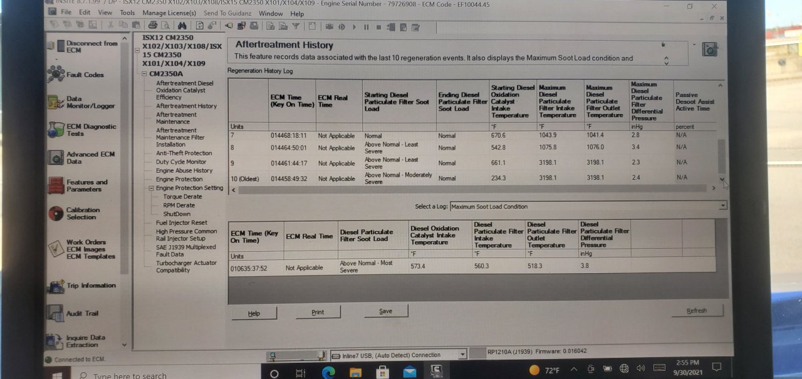Click the Refresh button

coord(697,311)
